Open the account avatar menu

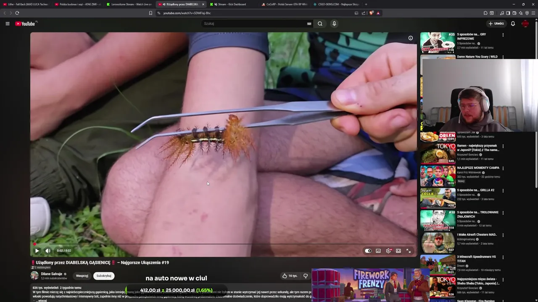point(525,23)
